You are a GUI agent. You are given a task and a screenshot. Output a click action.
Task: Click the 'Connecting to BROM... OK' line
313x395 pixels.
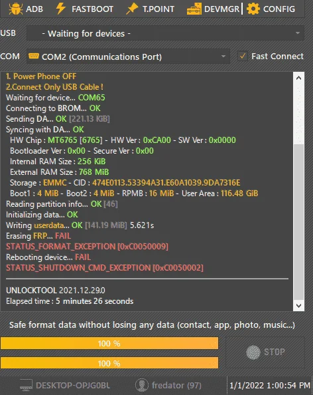53,108
